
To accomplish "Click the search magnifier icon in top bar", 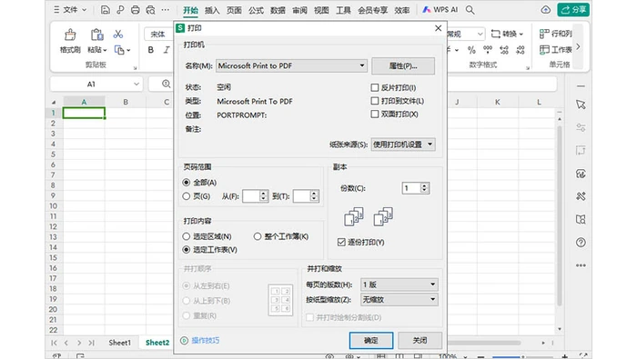I will coord(470,10).
